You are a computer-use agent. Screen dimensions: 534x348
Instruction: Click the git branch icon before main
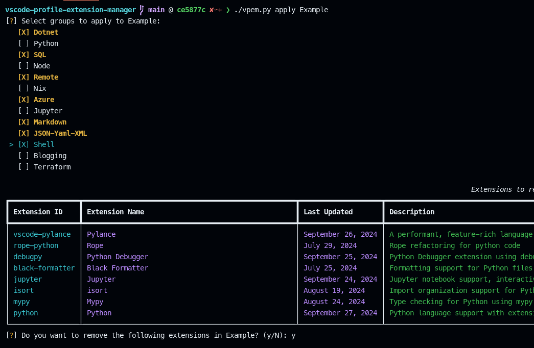point(142,10)
